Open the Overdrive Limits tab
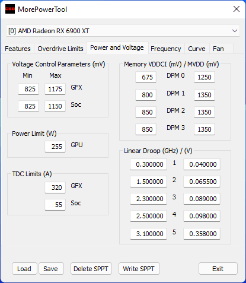Viewport: 246px width, 283px height. 60,49
